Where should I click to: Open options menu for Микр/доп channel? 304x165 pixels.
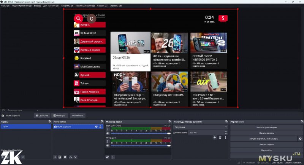click(x=108, y=141)
